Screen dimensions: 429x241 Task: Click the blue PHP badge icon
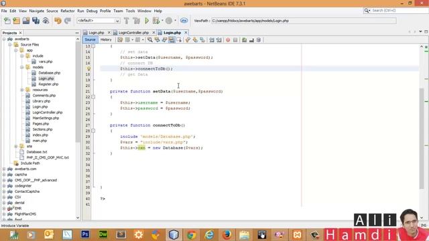184,21
